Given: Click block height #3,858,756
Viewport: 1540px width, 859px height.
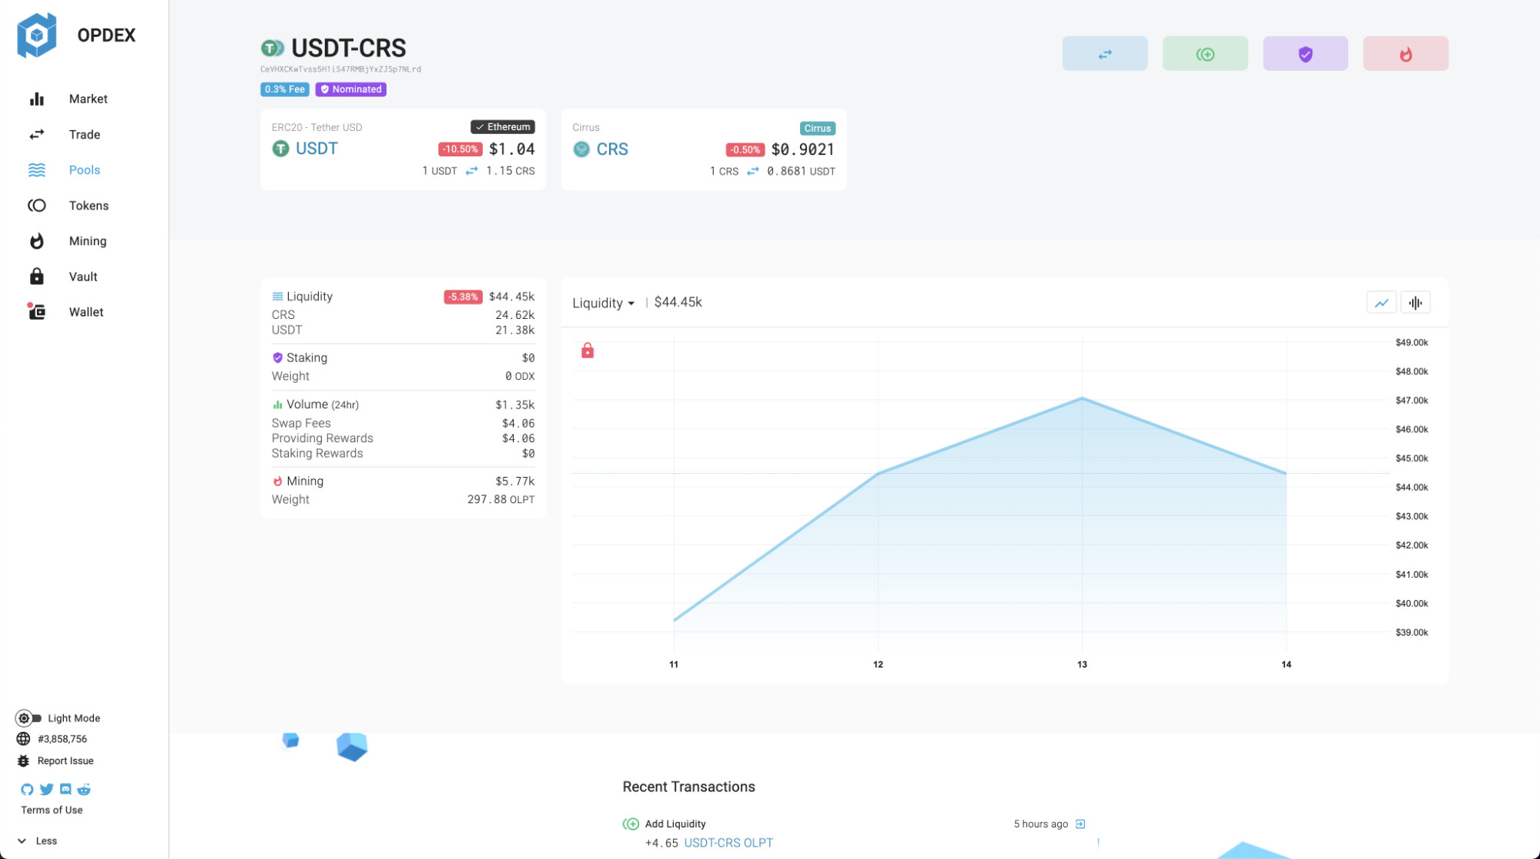Looking at the screenshot, I should point(62,739).
